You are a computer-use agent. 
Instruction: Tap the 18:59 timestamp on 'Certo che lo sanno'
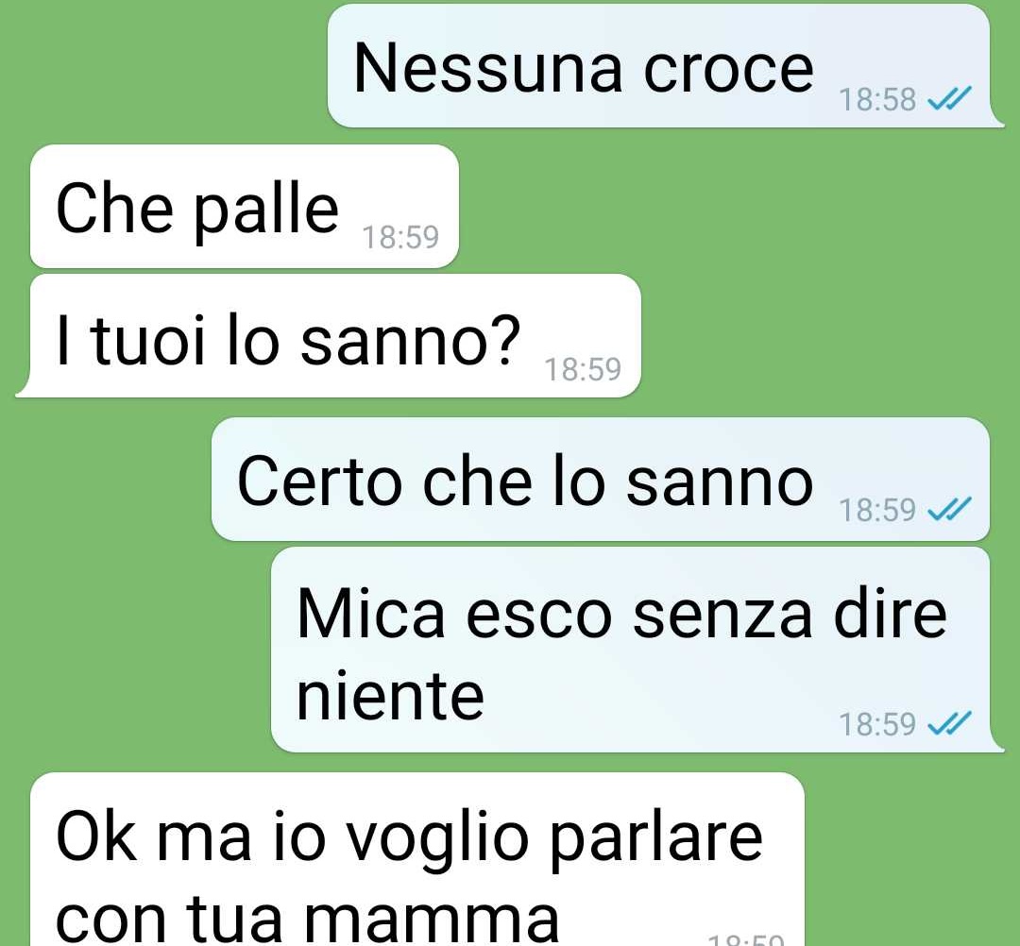pos(876,511)
